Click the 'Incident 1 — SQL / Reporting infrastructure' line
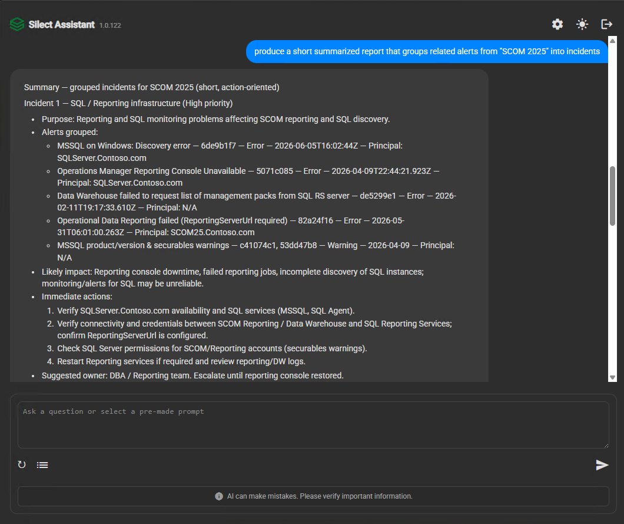This screenshot has height=524, width=624. [x=128, y=103]
